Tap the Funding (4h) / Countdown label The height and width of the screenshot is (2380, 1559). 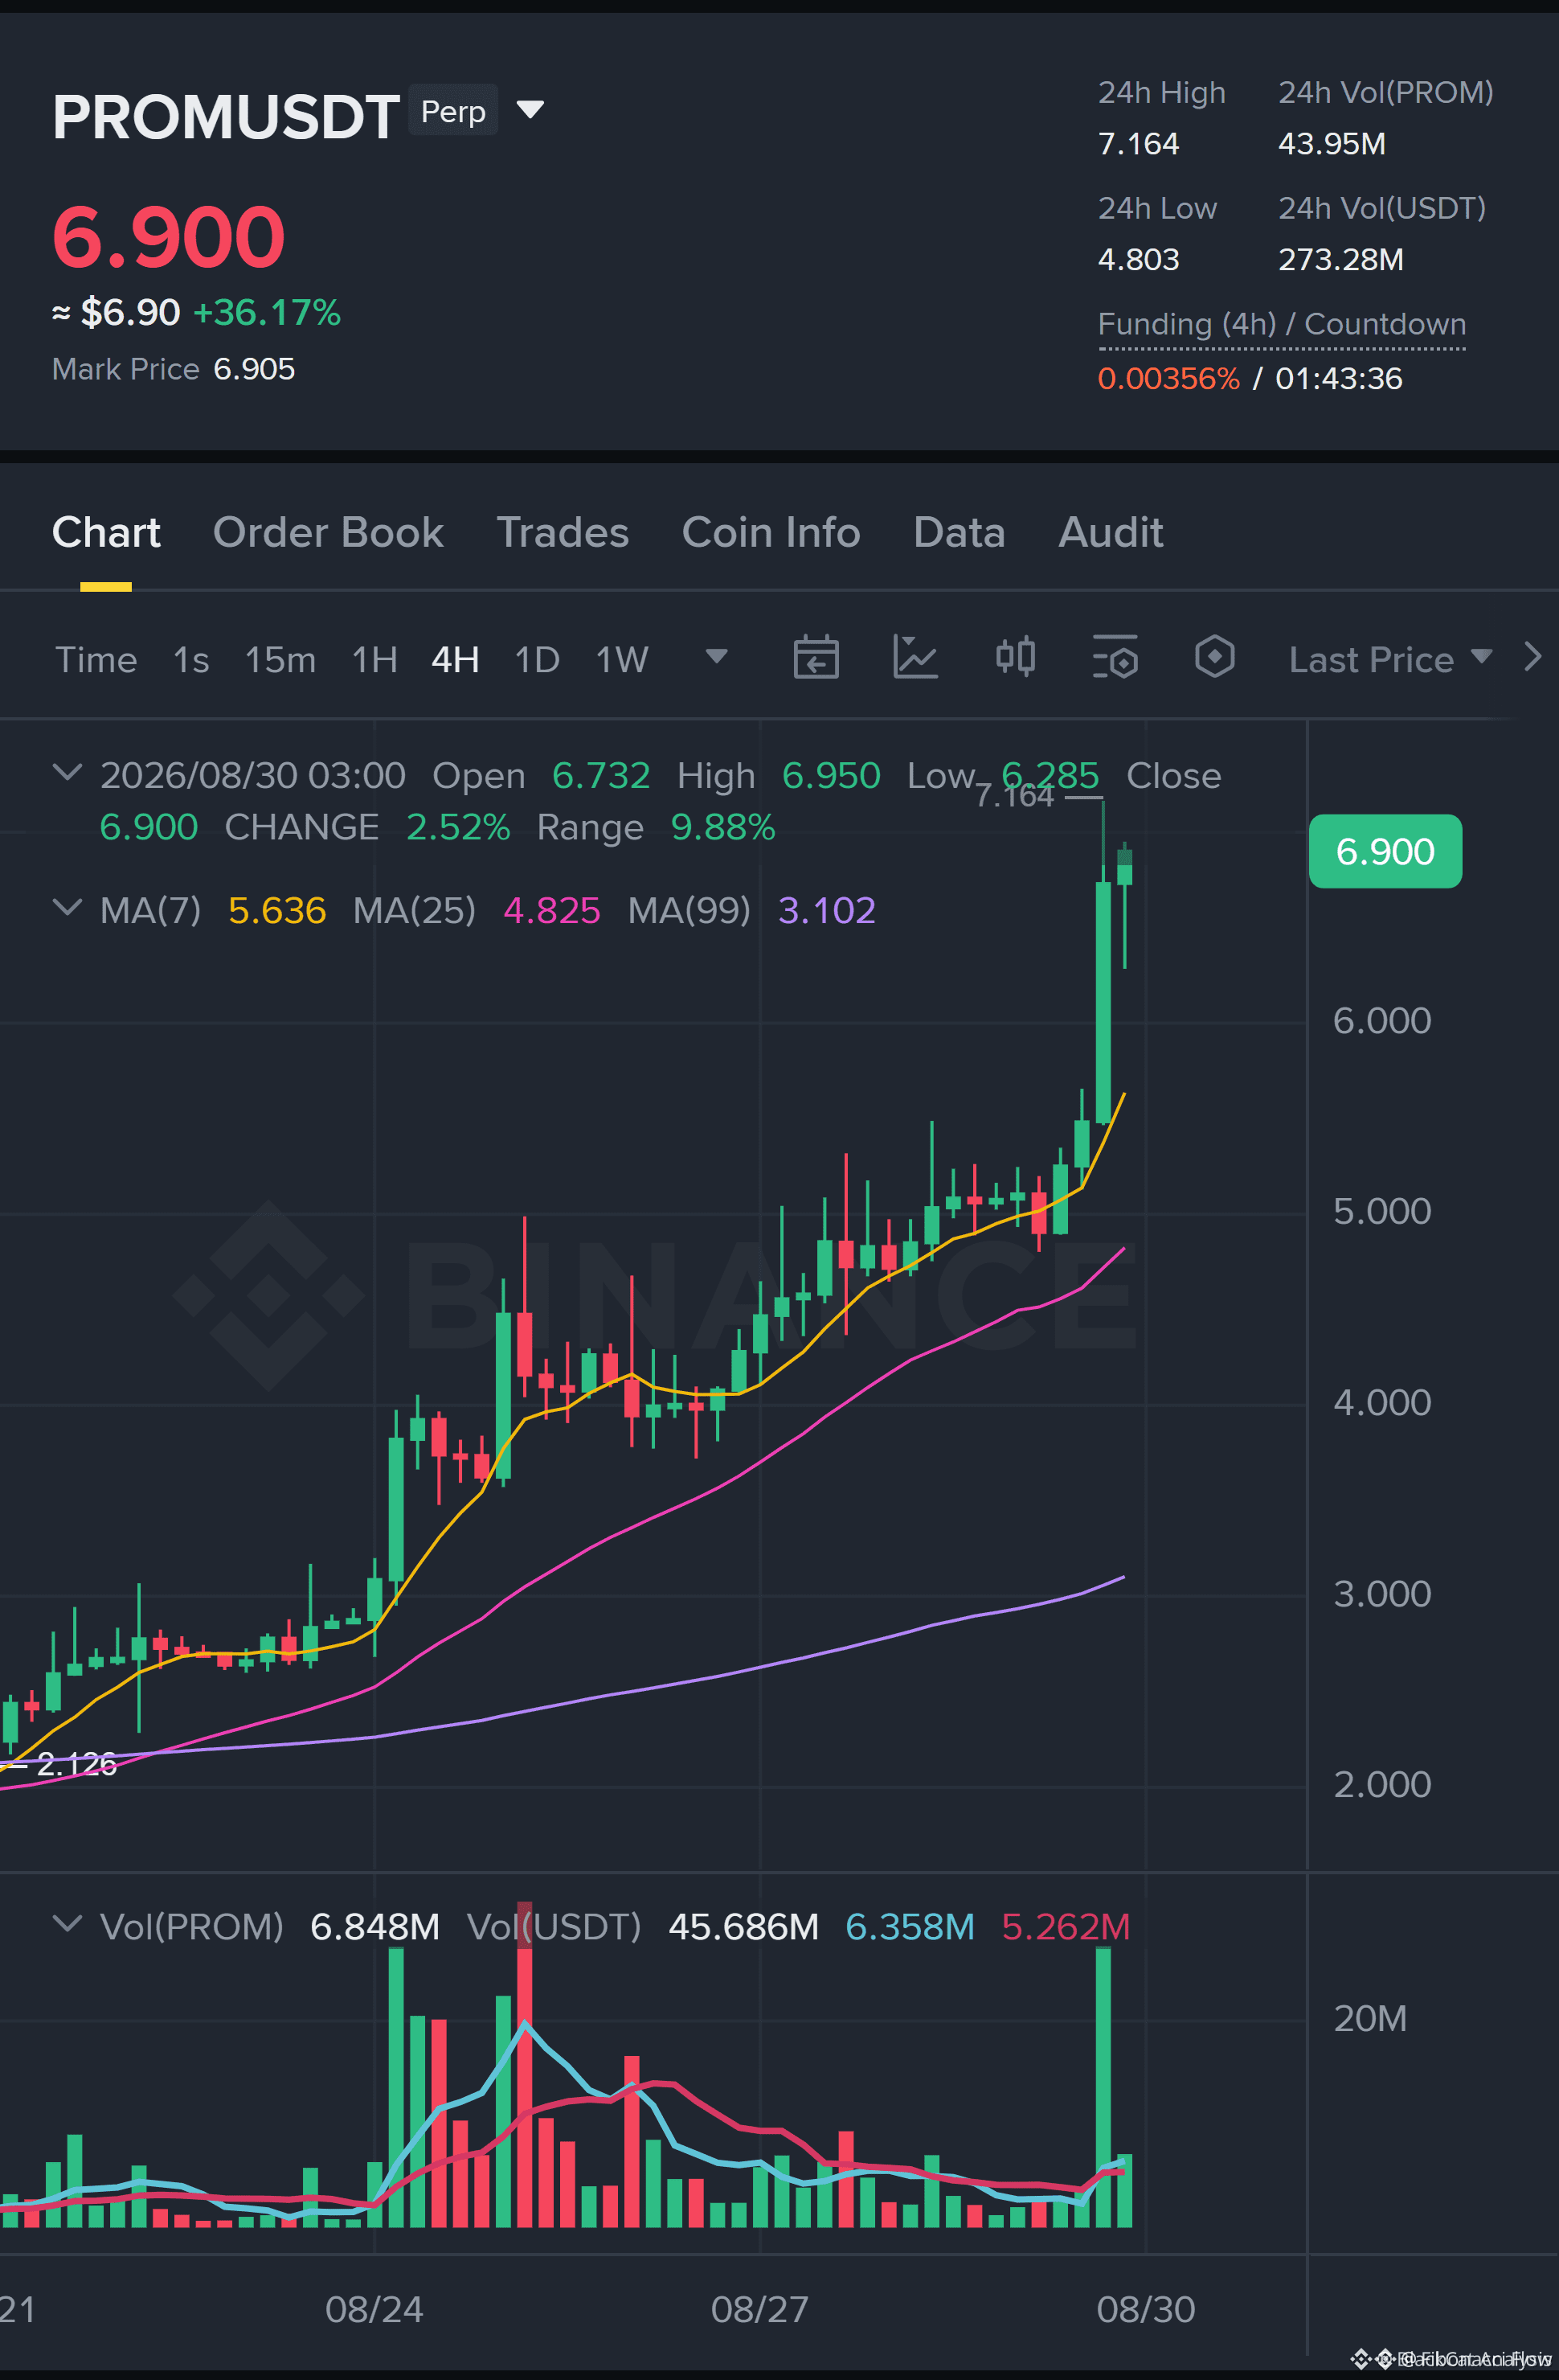(1283, 324)
